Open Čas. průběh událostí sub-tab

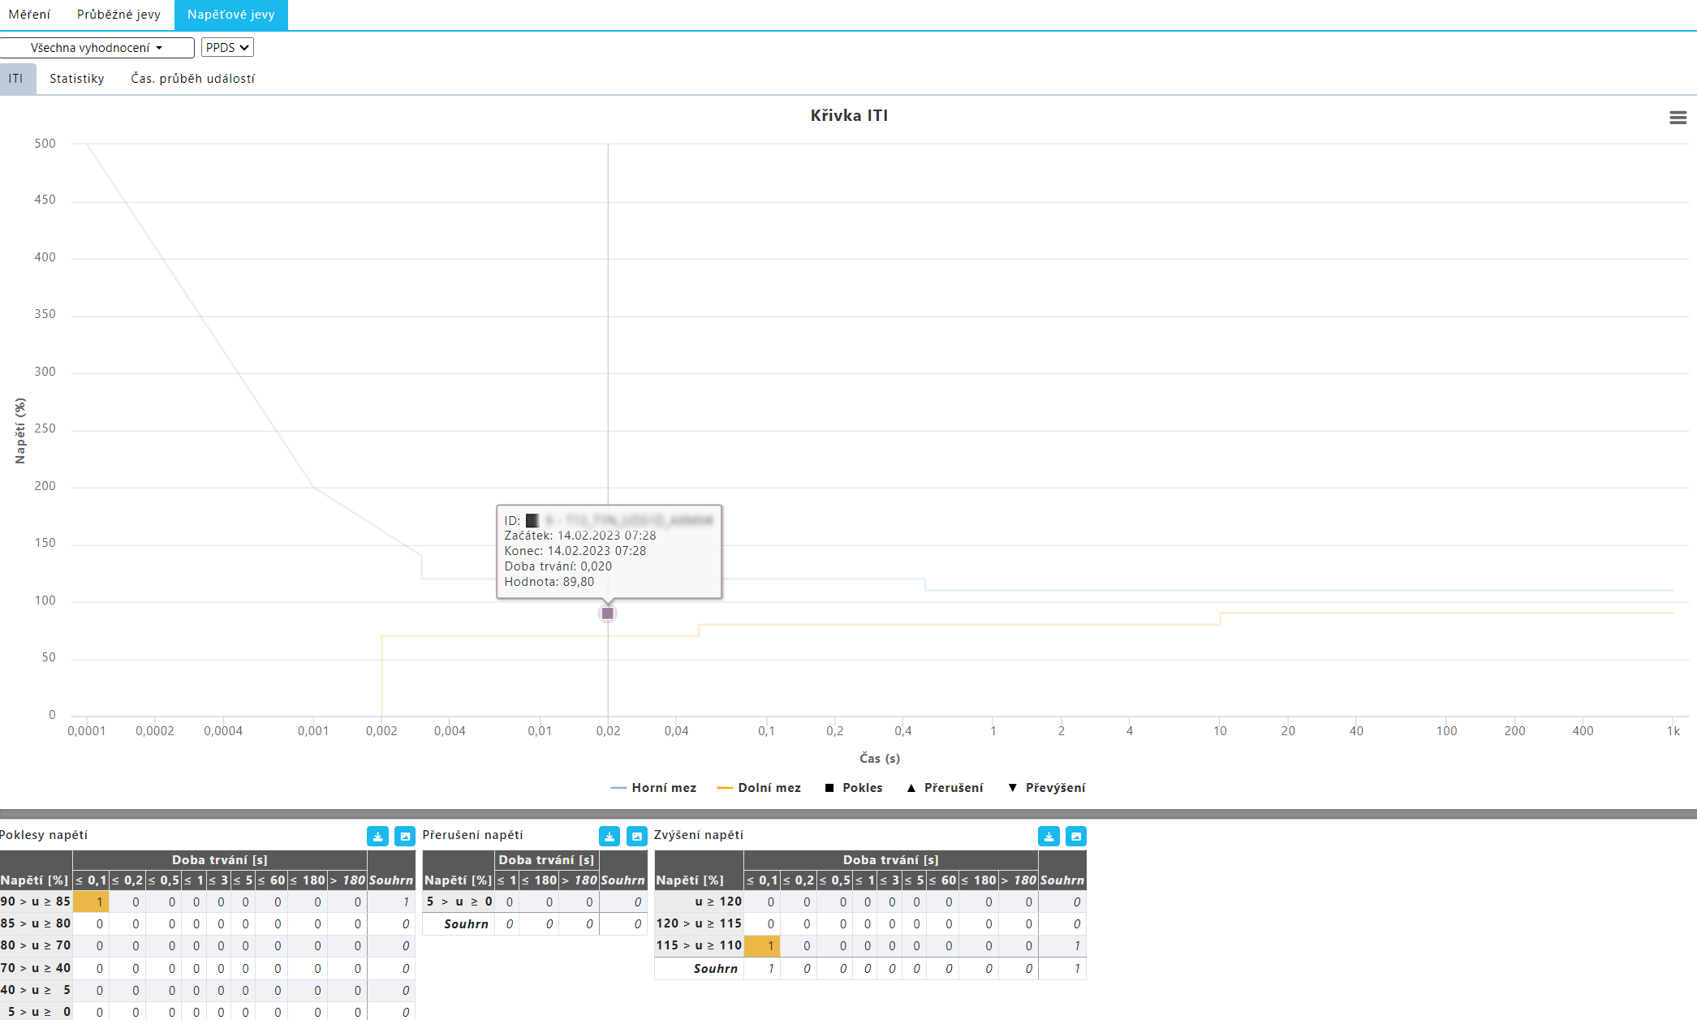(193, 79)
